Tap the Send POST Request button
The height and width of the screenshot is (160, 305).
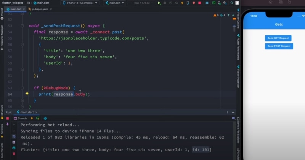tap(278, 46)
